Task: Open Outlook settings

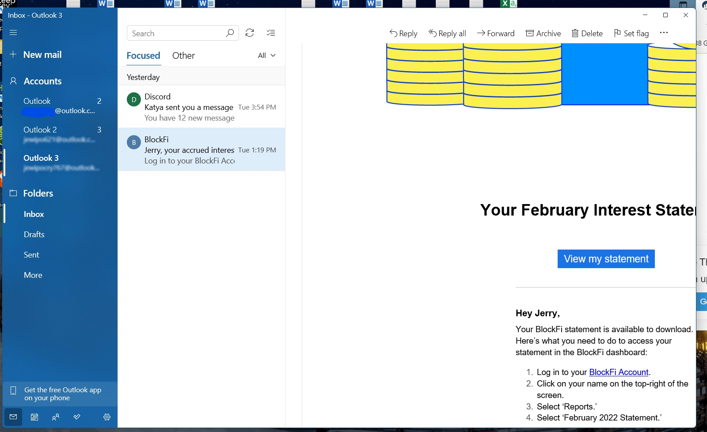Action: (x=106, y=417)
